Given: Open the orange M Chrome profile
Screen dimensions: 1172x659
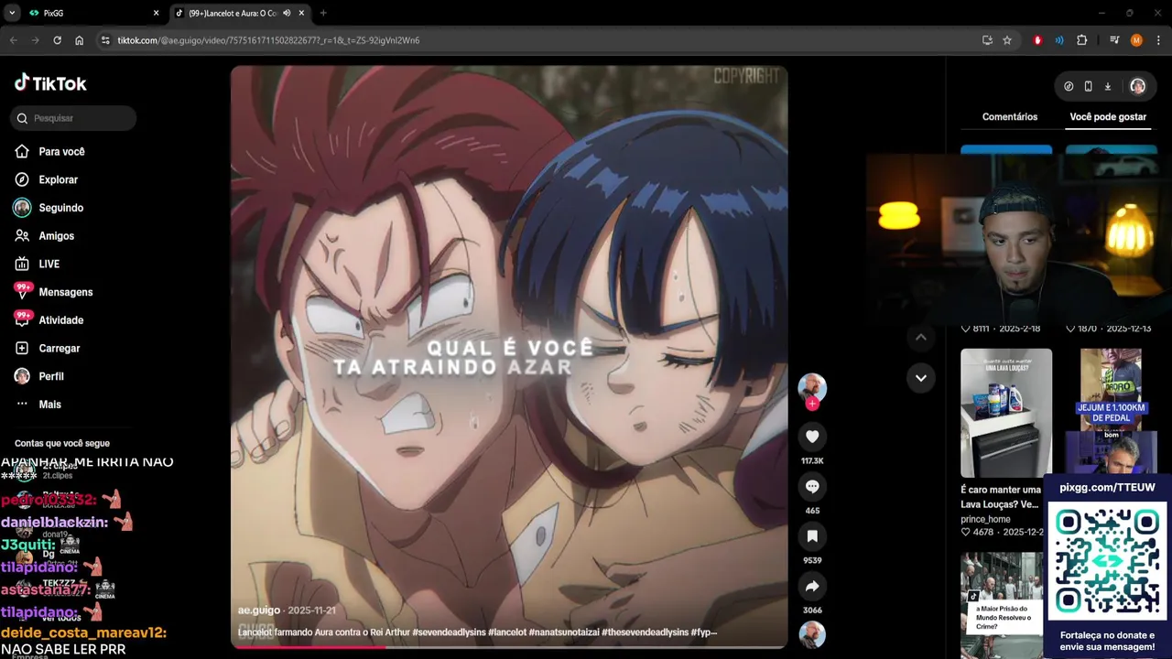Looking at the screenshot, I should (1136, 40).
